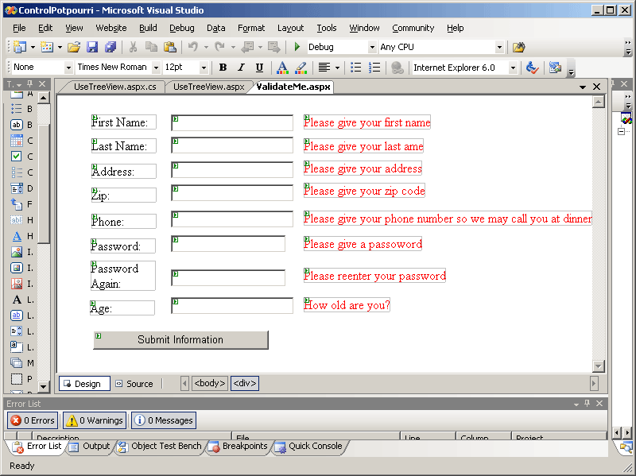Switch to Source view
This screenshot has width=636, height=476.
click(134, 384)
